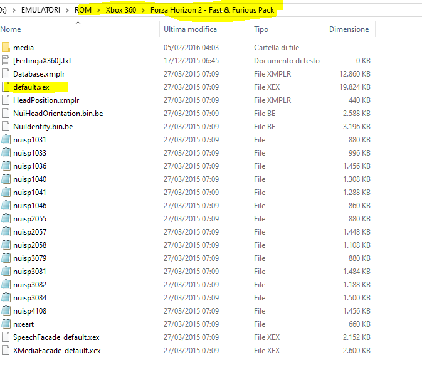Expand the chevron after EMULATORI in path
422x382 pixels.
(x=67, y=10)
